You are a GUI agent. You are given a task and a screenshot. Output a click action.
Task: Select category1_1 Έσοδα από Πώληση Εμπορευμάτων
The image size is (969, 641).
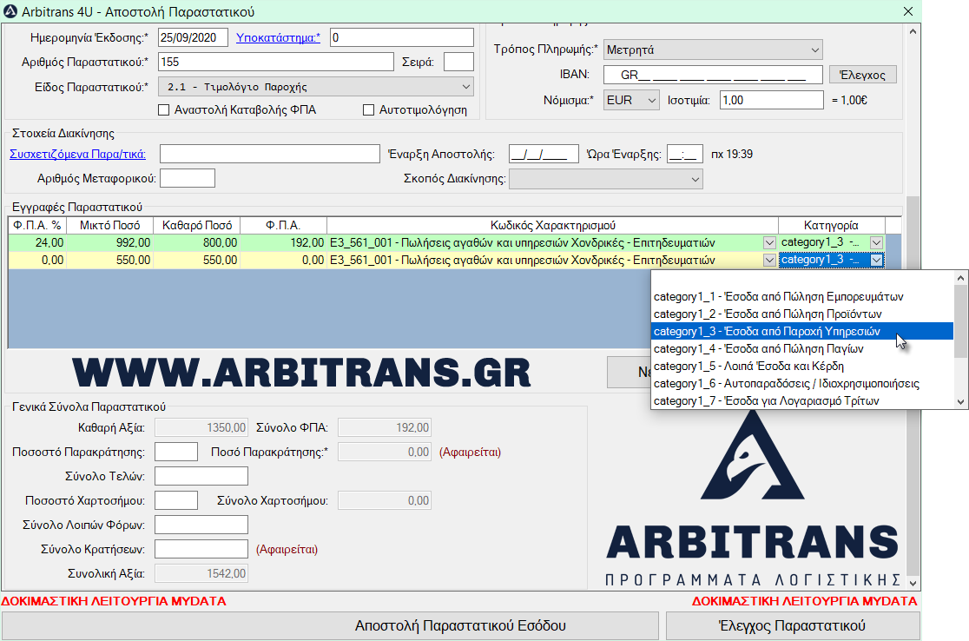(x=802, y=297)
